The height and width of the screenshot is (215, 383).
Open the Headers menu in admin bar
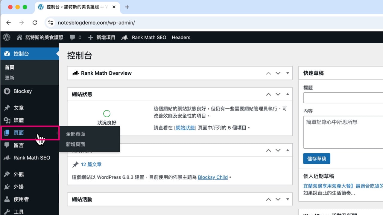click(x=181, y=37)
